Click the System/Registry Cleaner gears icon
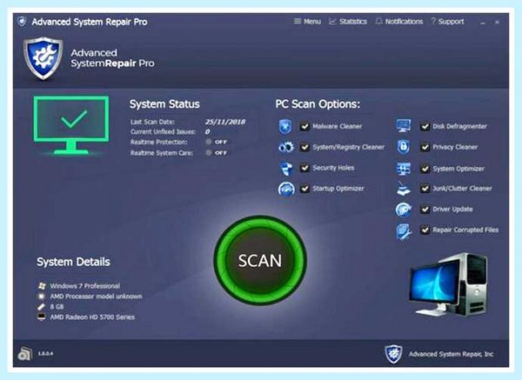Screen dimensions: 522x380 pyautogui.click(x=286, y=147)
